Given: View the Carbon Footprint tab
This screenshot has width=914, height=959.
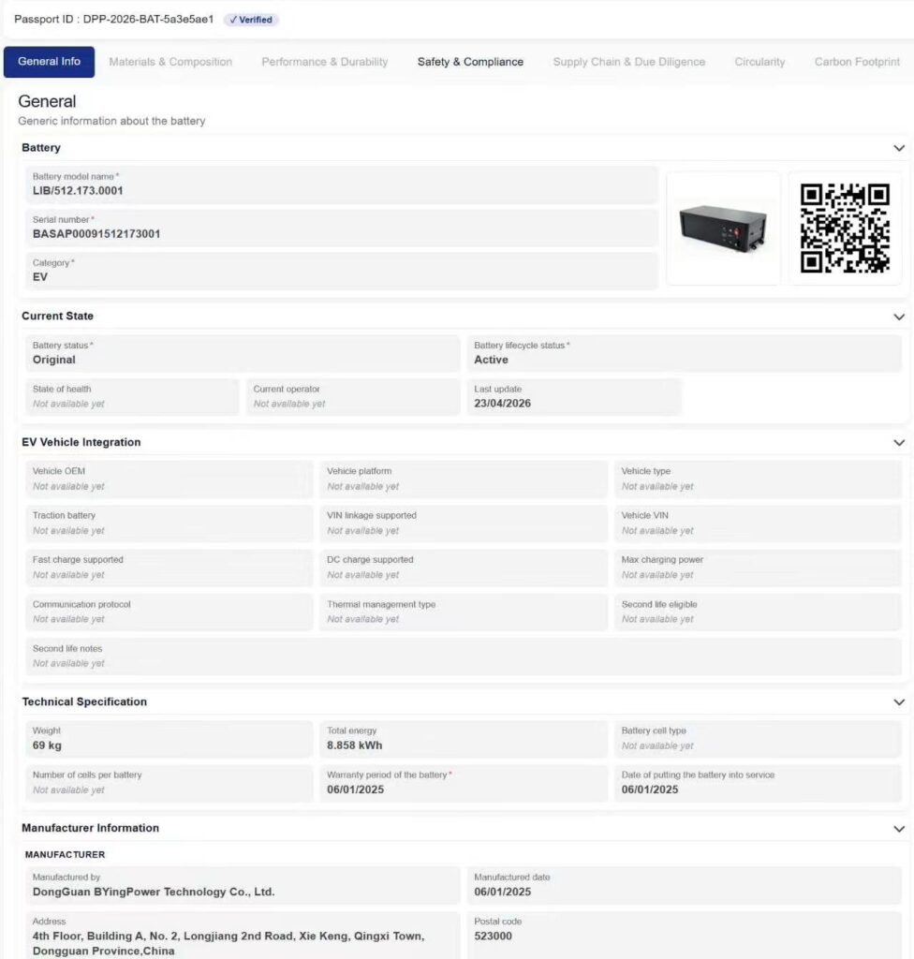Looking at the screenshot, I should [857, 62].
